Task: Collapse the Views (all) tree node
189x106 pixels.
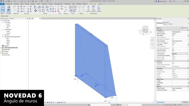Action: (1, 20)
